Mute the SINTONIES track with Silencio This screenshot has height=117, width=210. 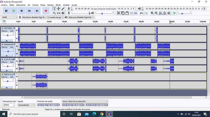(x=4, y=31)
